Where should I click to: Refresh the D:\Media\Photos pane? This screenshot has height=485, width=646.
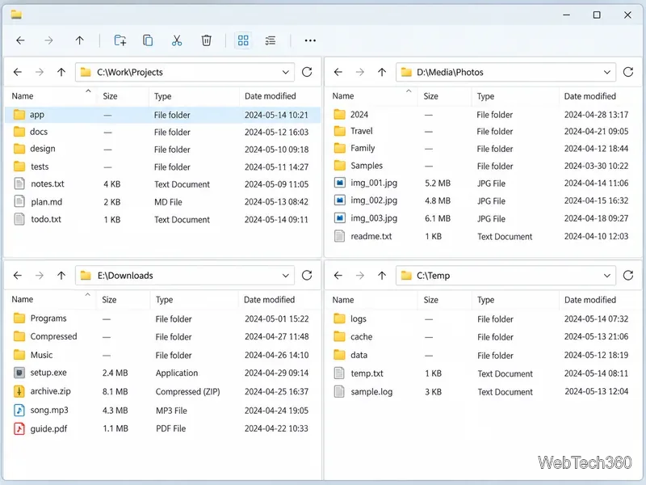[x=628, y=72]
